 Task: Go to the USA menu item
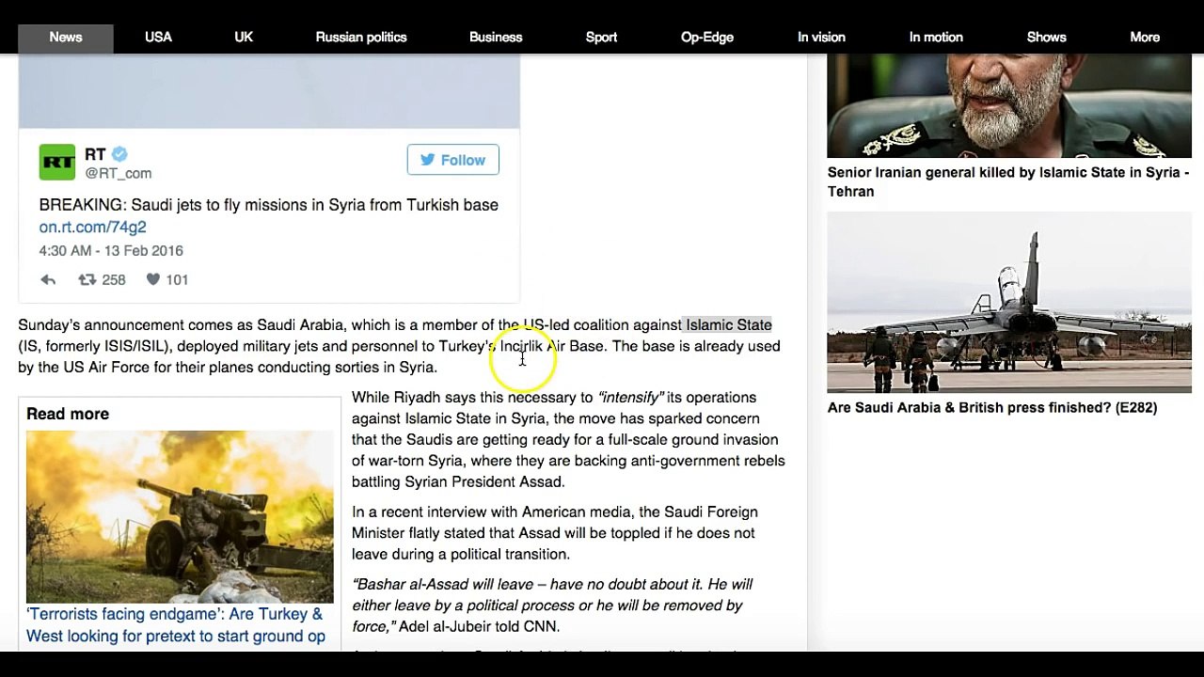coord(158,37)
